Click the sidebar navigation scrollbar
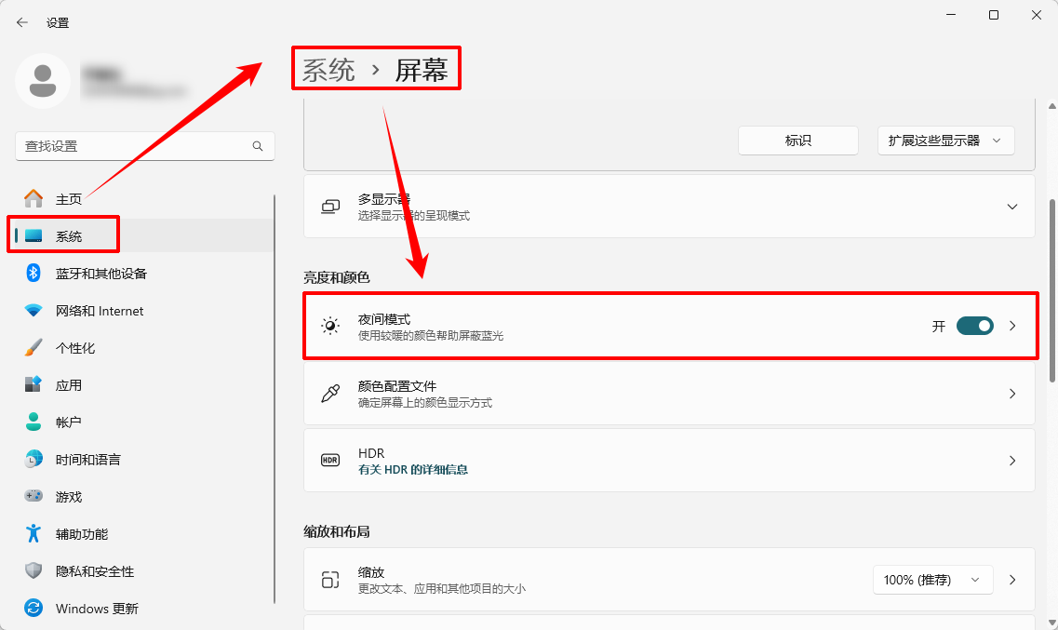This screenshot has width=1058, height=630. [x=275, y=399]
